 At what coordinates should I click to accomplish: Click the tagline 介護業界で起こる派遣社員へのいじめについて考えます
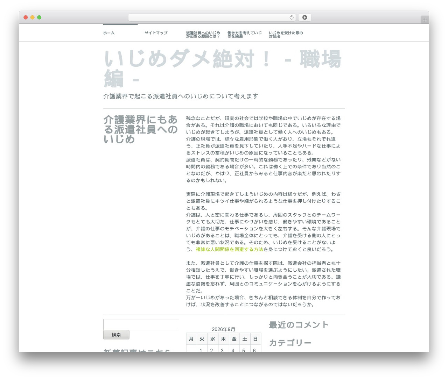pos(181,96)
